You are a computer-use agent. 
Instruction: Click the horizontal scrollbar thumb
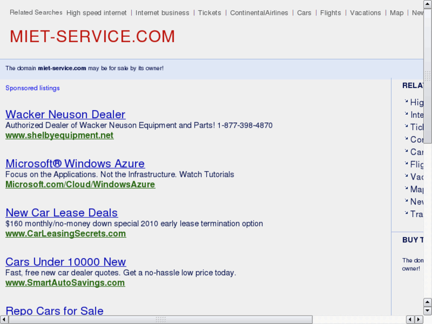(160, 320)
